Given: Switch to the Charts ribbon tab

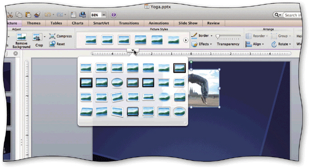Looking at the screenshot, I should (77, 23).
